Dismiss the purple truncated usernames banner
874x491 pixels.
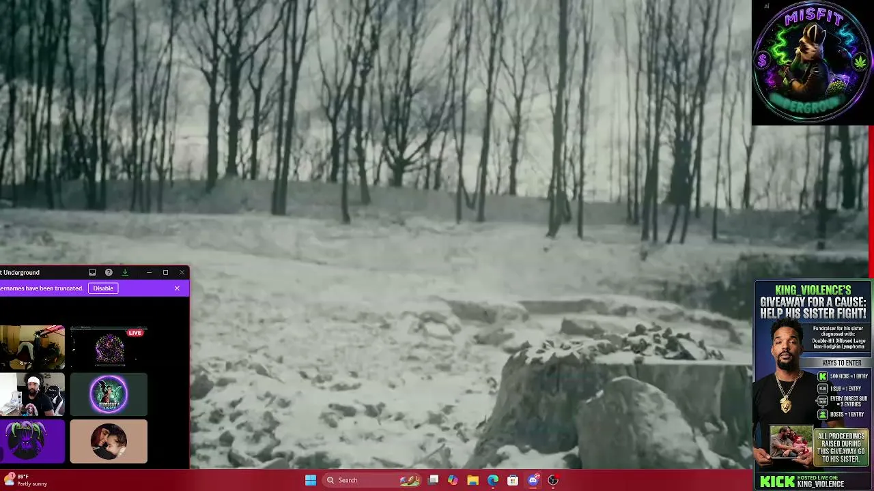tap(177, 288)
